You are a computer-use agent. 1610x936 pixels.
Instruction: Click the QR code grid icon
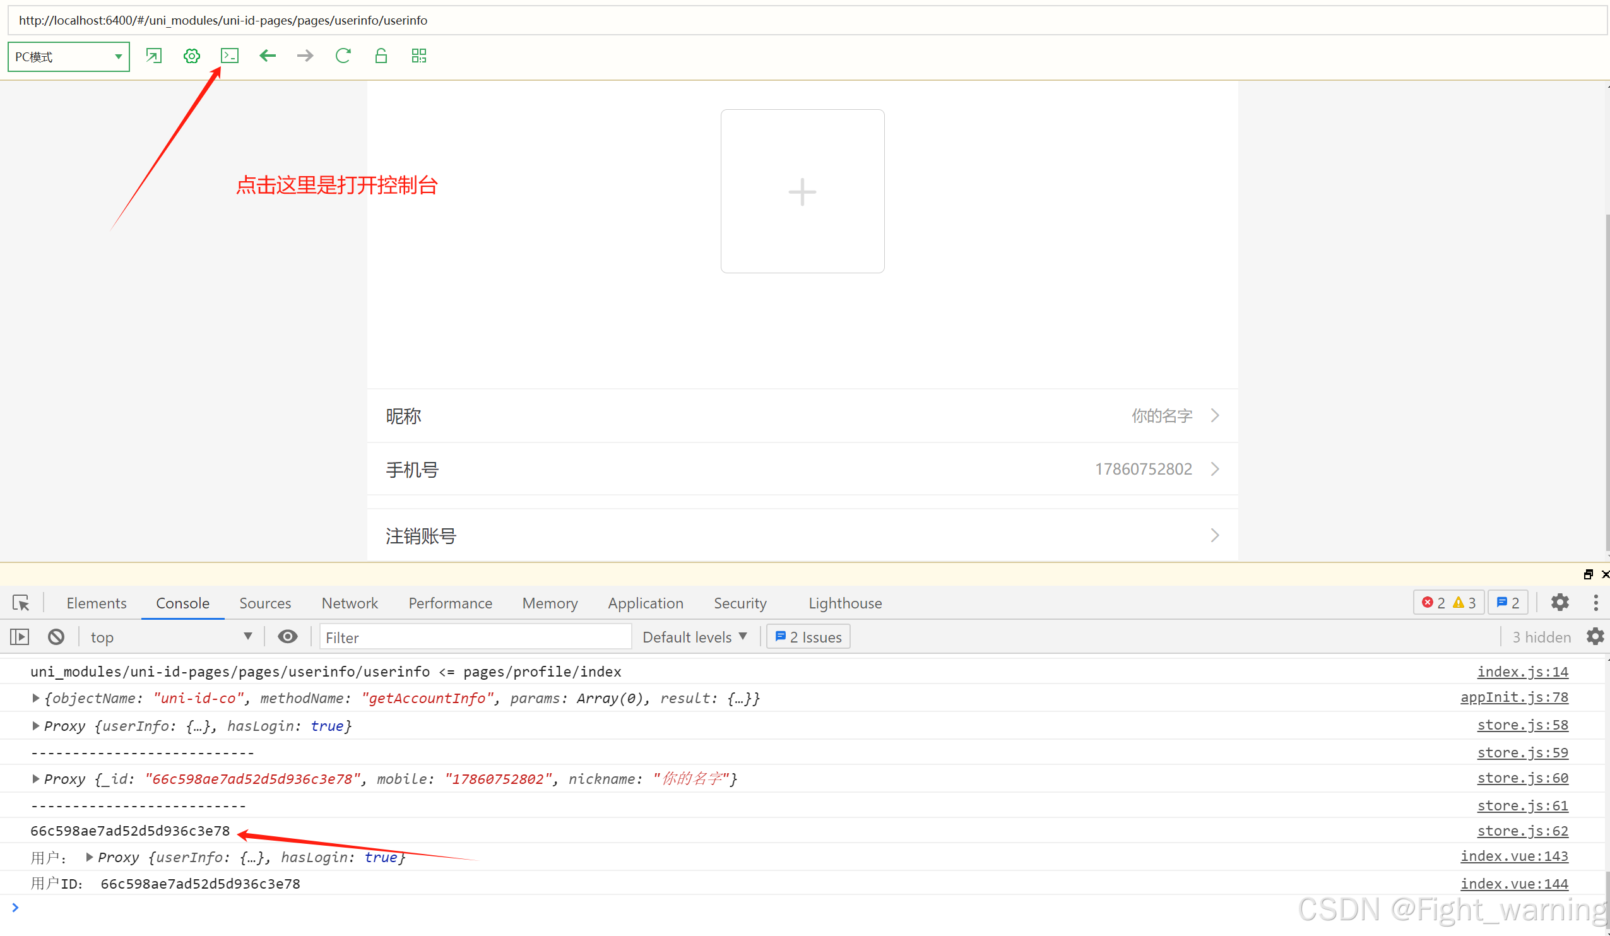[x=419, y=56]
